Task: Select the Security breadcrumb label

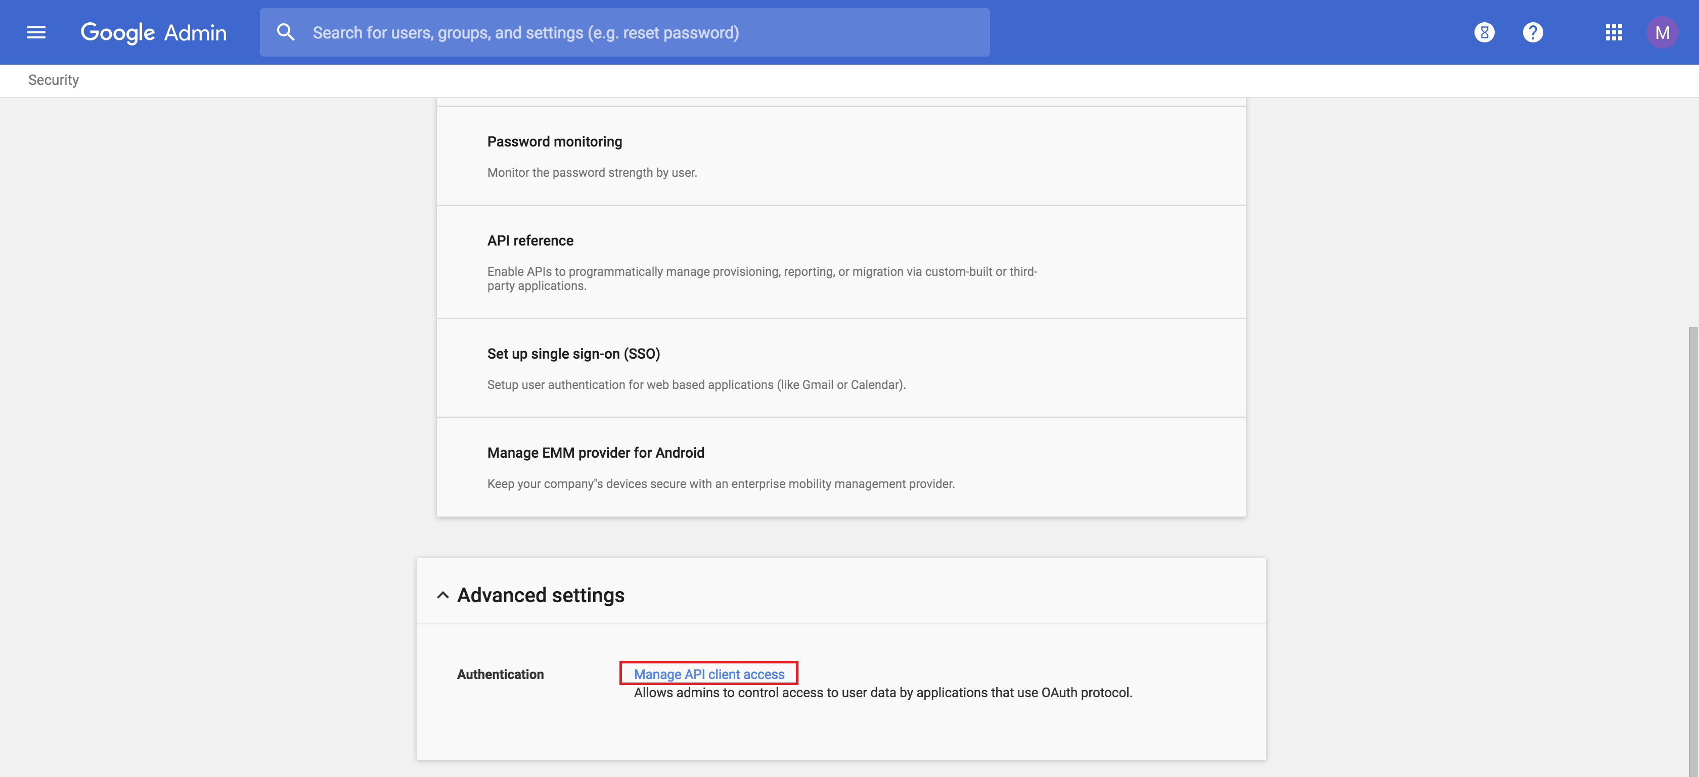Action: [53, 80]
